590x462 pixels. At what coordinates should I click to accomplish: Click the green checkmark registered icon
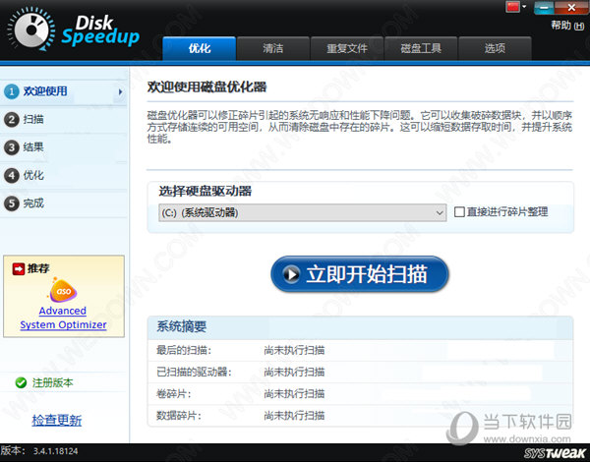pos(21,383)
